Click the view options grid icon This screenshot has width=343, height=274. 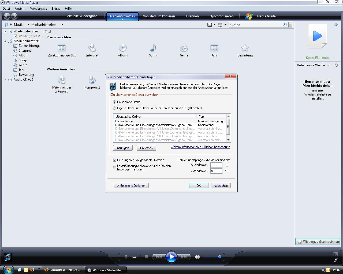pos(220,25)
